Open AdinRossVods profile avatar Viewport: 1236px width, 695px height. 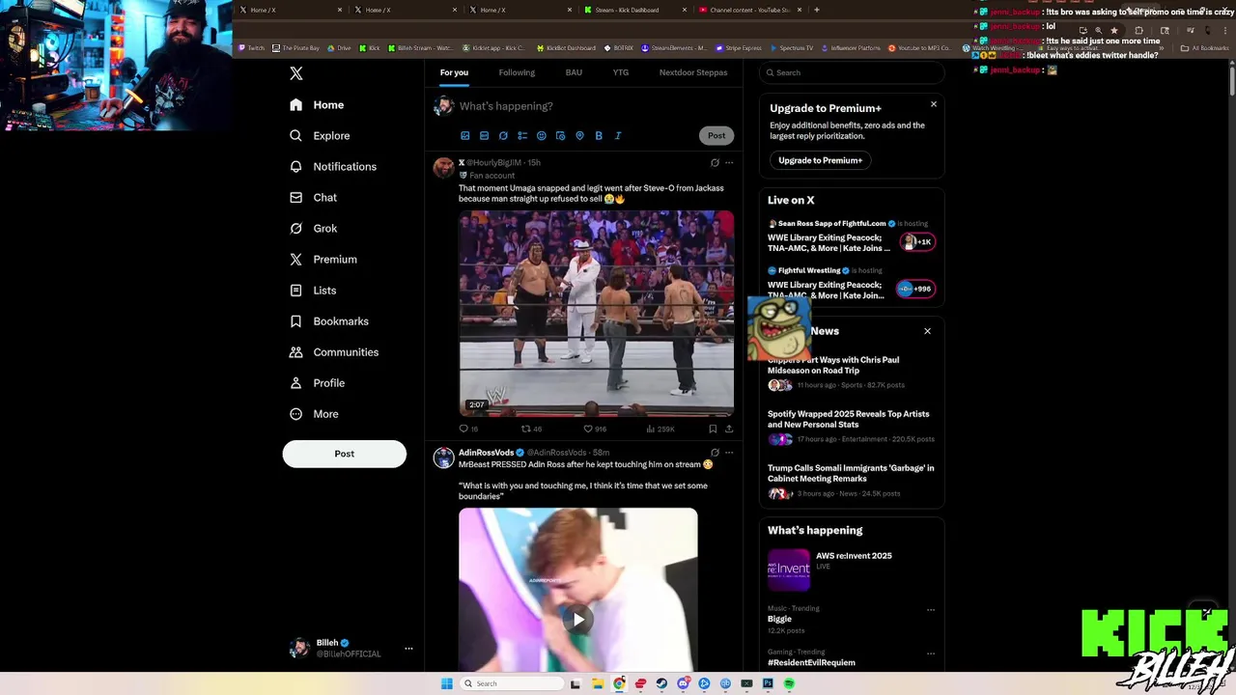coord(443,458)
